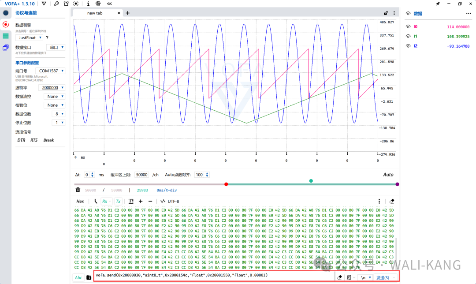Open the wrench settings icon
476x284 pixels.
56,4
